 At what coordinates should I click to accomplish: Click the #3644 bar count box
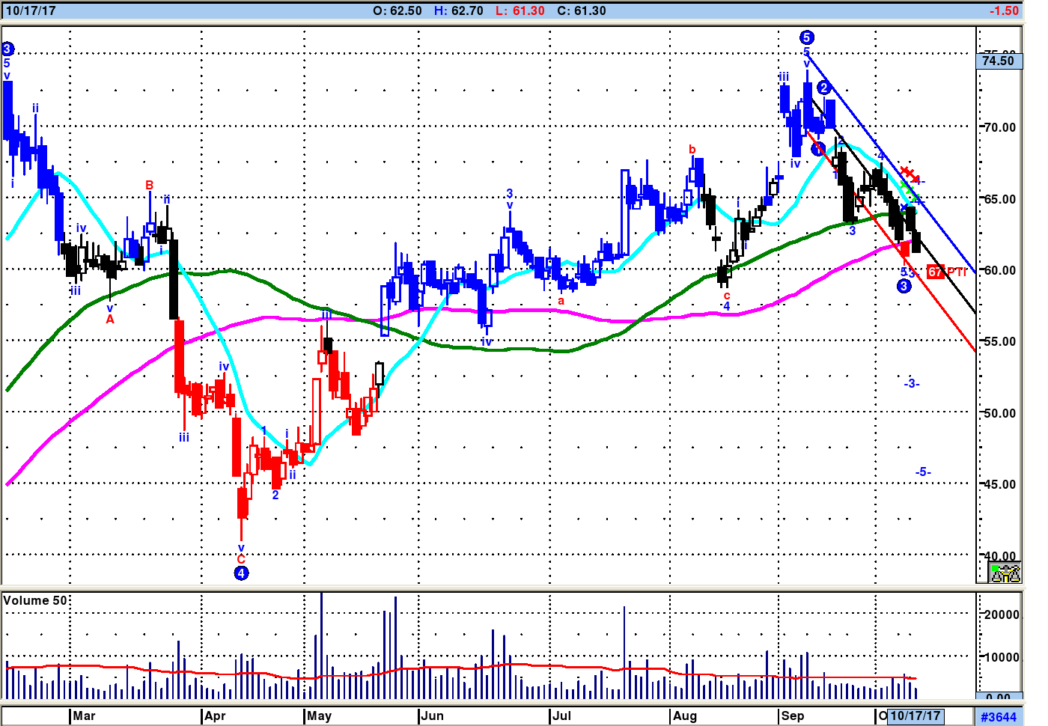[999, 717]
